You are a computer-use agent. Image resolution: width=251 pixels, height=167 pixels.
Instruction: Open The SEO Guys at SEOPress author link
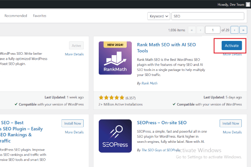161,150
